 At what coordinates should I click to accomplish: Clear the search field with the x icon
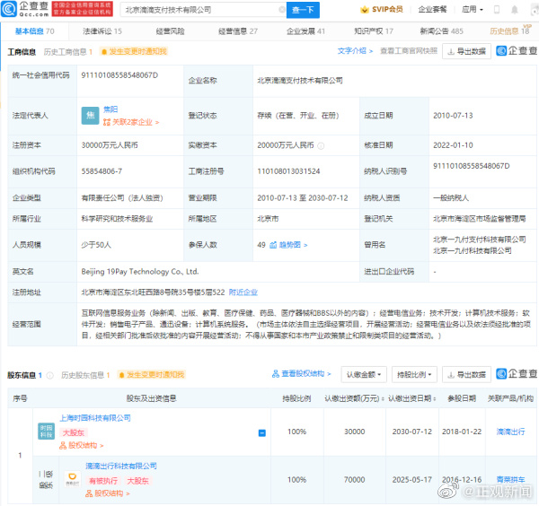282,10
